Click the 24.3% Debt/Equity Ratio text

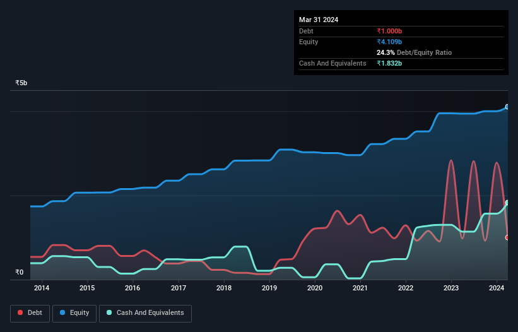(x=414, y=52)
